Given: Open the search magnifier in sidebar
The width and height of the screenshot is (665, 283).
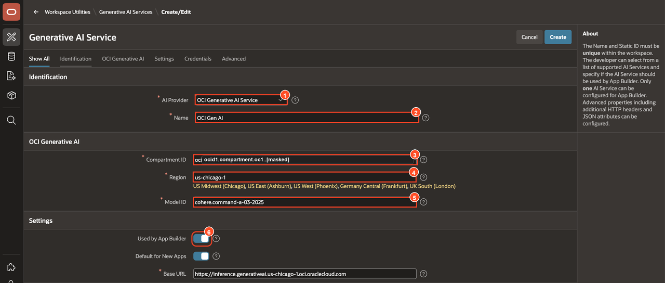Looking at the screenshot, I should pos(11,120).
